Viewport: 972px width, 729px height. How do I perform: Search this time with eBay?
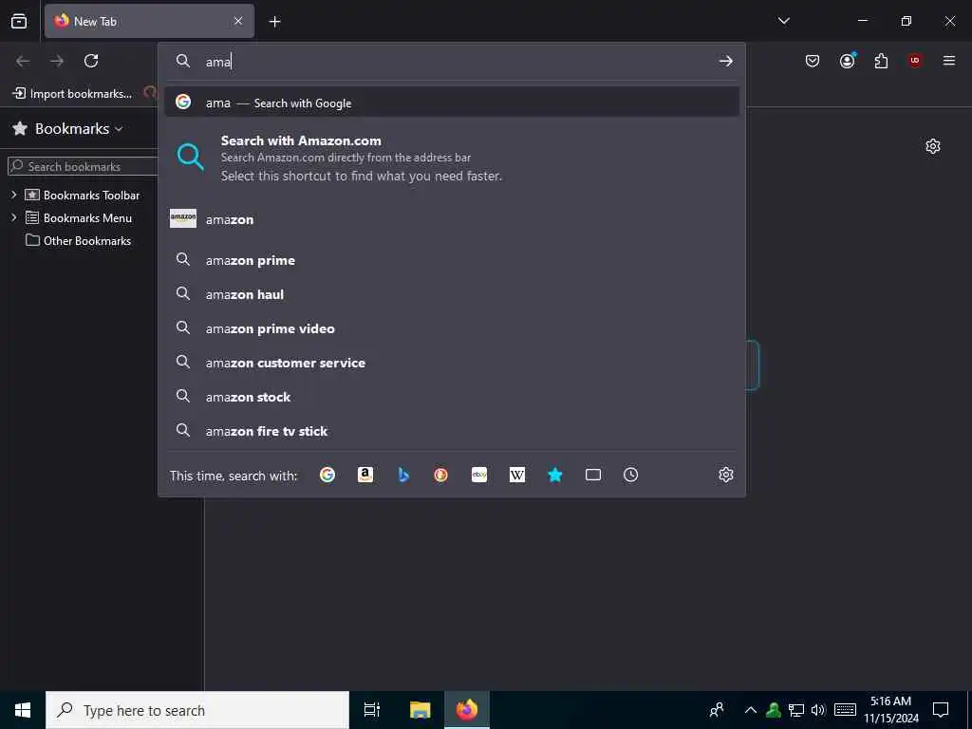(479, 475)
